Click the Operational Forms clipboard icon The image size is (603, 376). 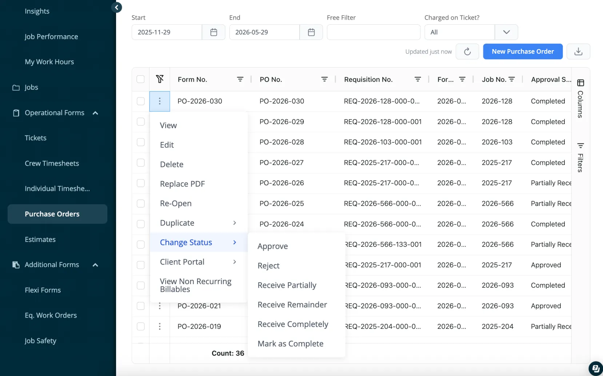pos(16,113)
